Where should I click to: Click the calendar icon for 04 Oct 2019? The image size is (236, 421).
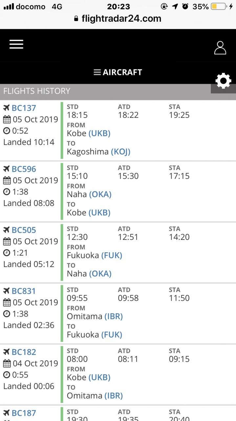[x=7, y=363]
